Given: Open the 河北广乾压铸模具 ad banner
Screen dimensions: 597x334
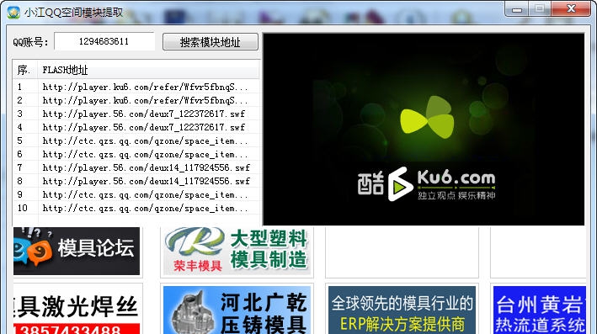Looking at the screenshot, I should pyautogui.click(x=237, y=310).
